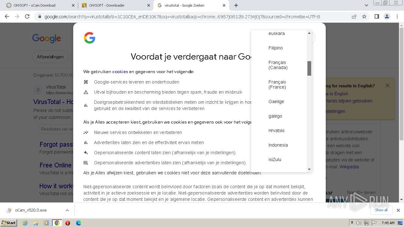Open the Wikipedia link
Viewport: 404px width, 227px height.
tap(349, 167)
